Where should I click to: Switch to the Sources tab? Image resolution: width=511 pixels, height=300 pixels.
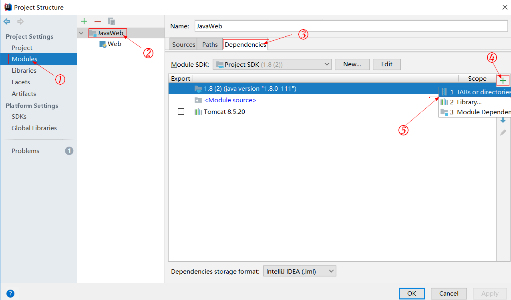click(183, 44)
